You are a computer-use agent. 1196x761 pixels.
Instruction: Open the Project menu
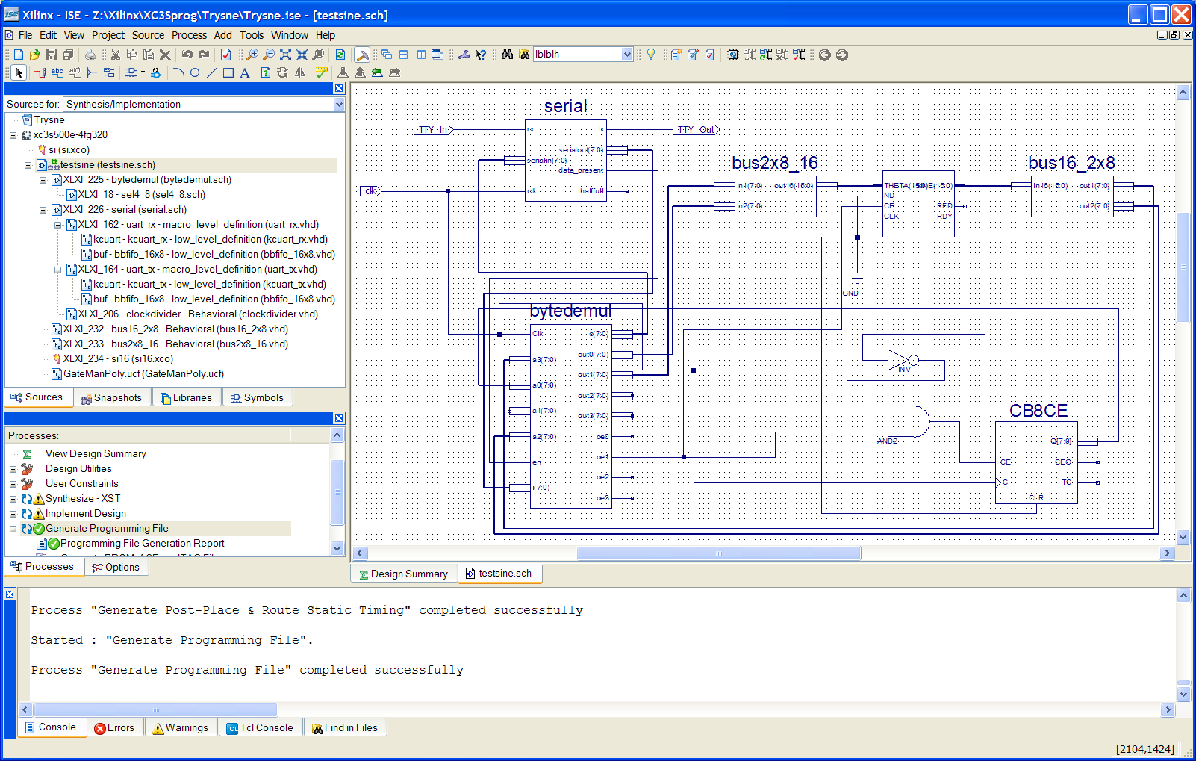(108, 35)
